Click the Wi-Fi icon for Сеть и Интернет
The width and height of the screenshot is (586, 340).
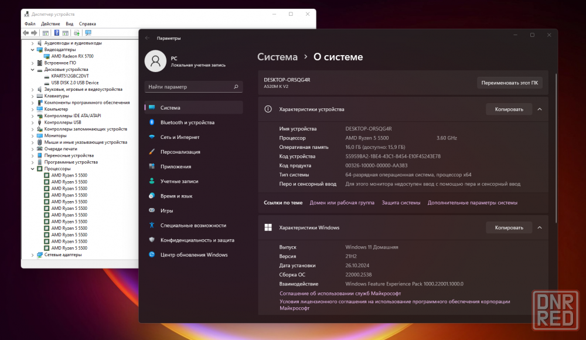coord(152,137)
